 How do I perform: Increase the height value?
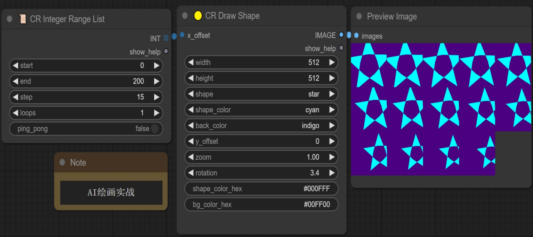tap(332, 78)
